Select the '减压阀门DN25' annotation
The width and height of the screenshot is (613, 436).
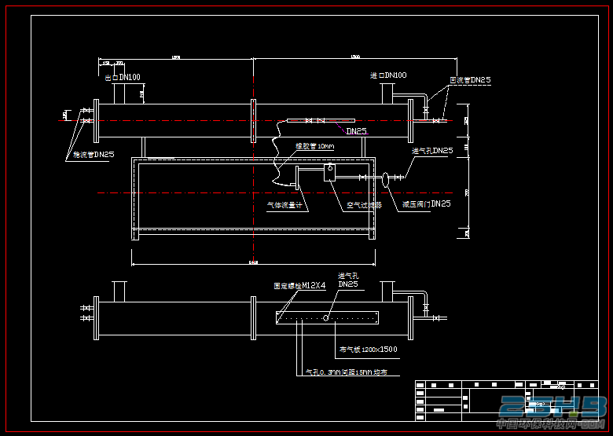coord(427,204)
